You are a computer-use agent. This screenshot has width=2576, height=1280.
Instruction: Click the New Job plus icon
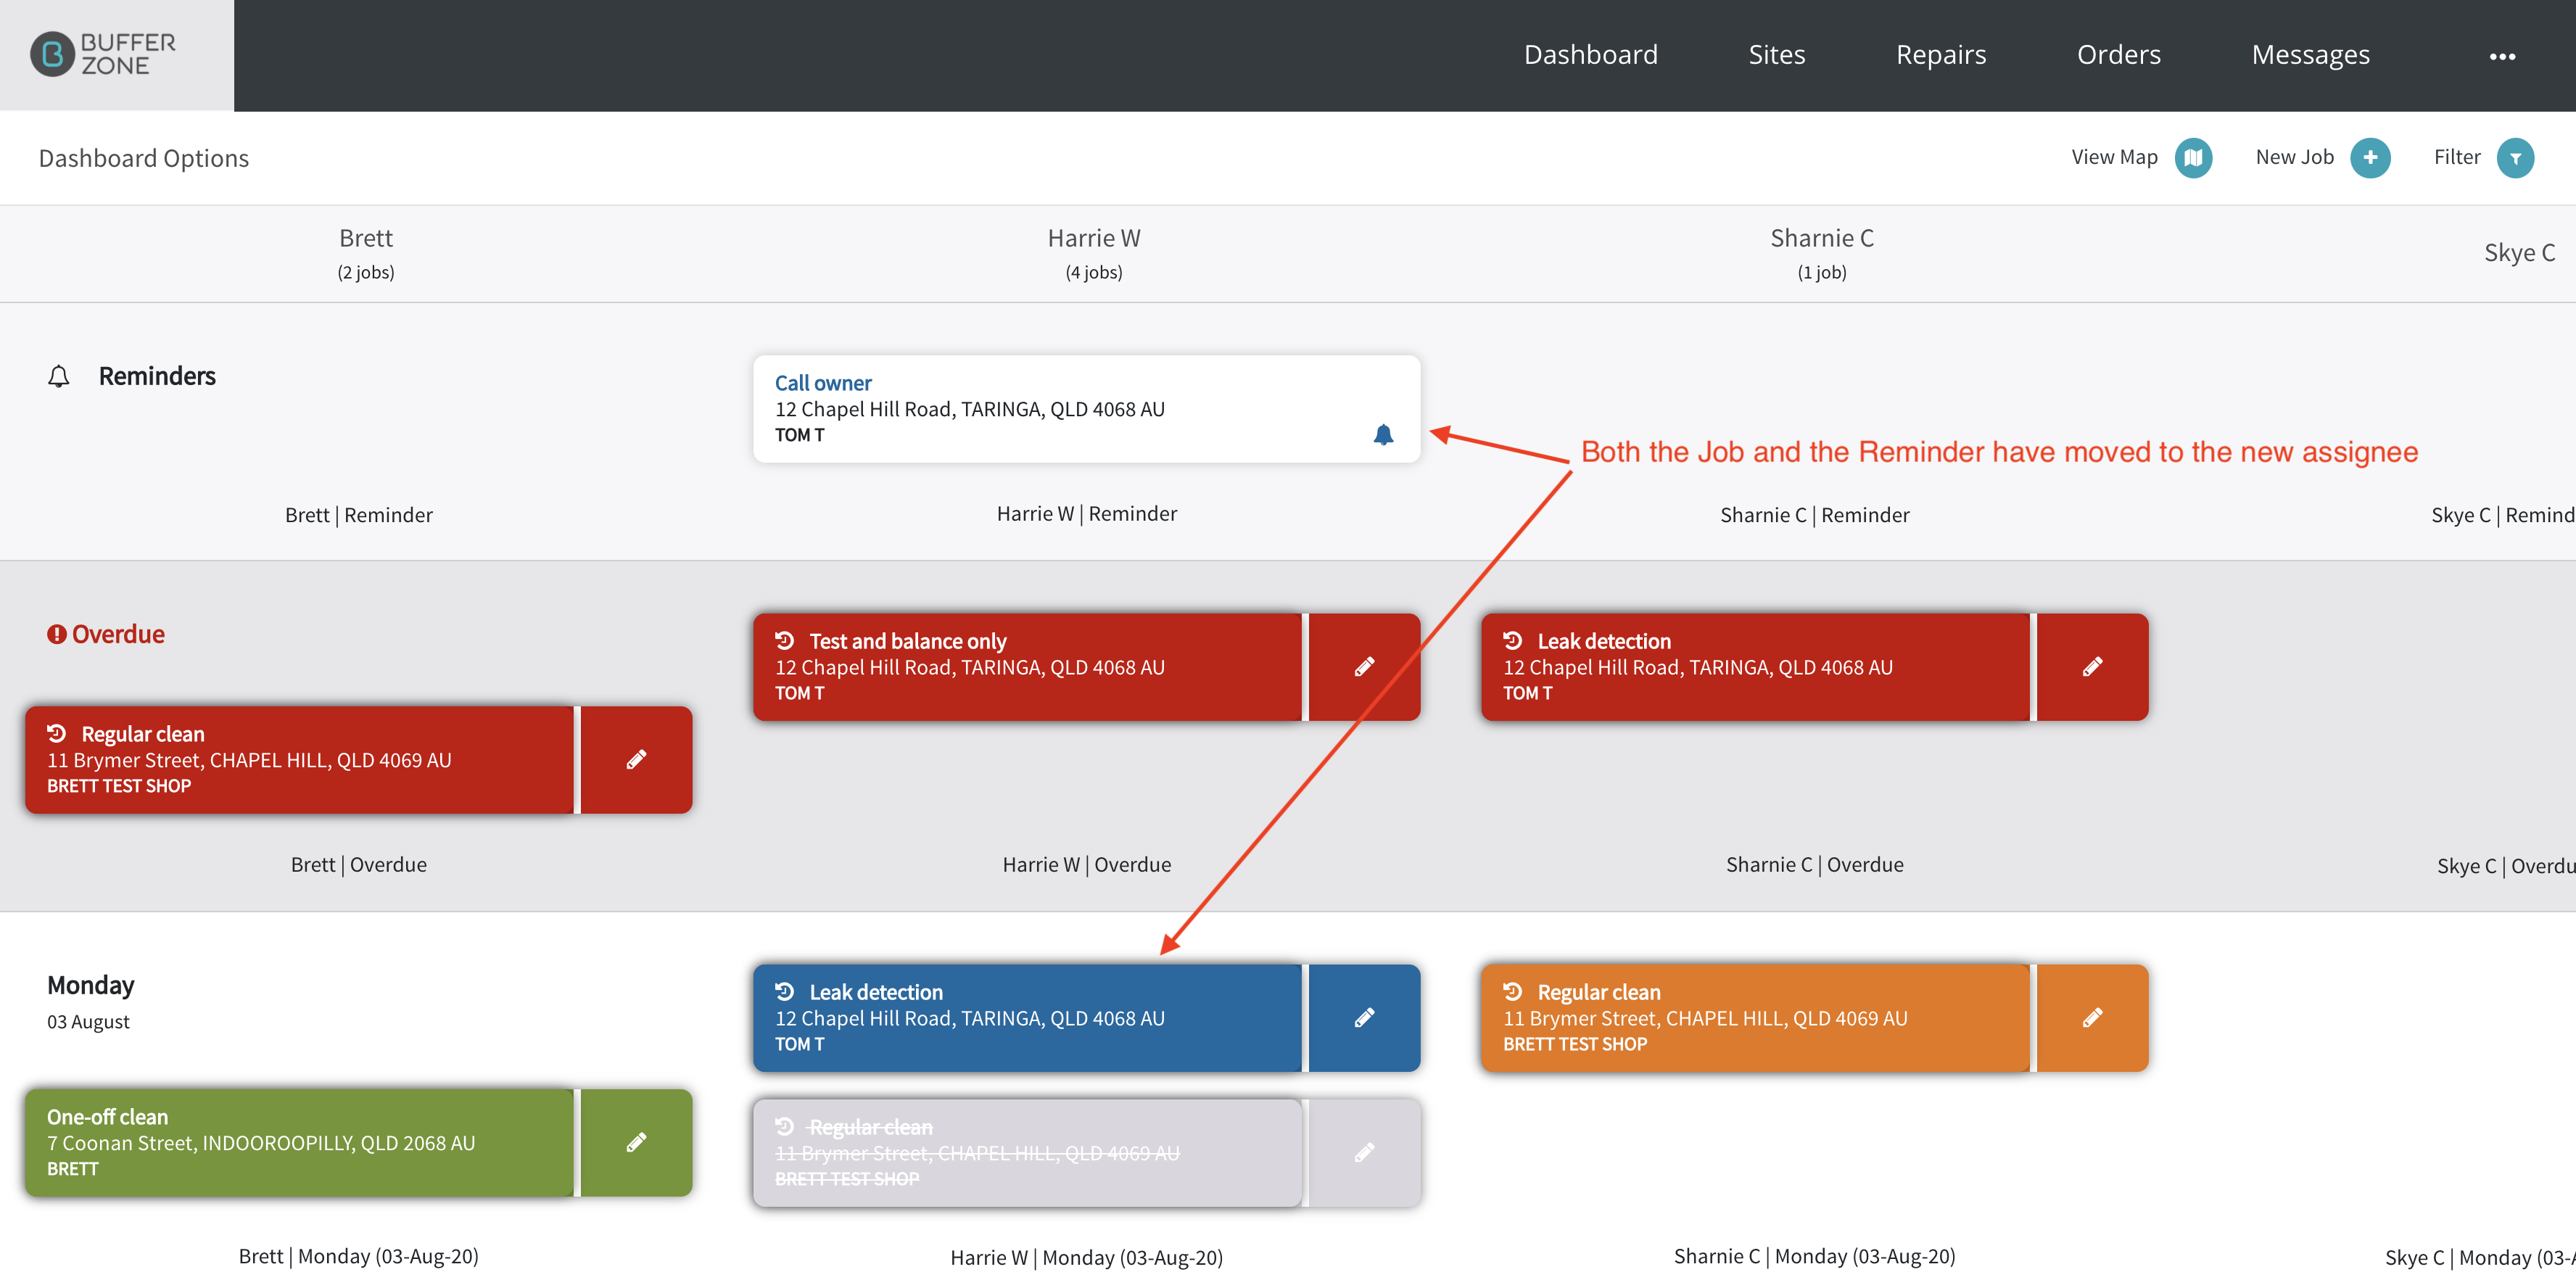pos(2369,158)
